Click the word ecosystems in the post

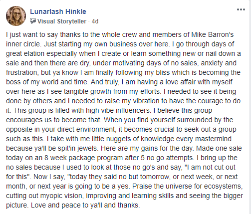point(223,186)
